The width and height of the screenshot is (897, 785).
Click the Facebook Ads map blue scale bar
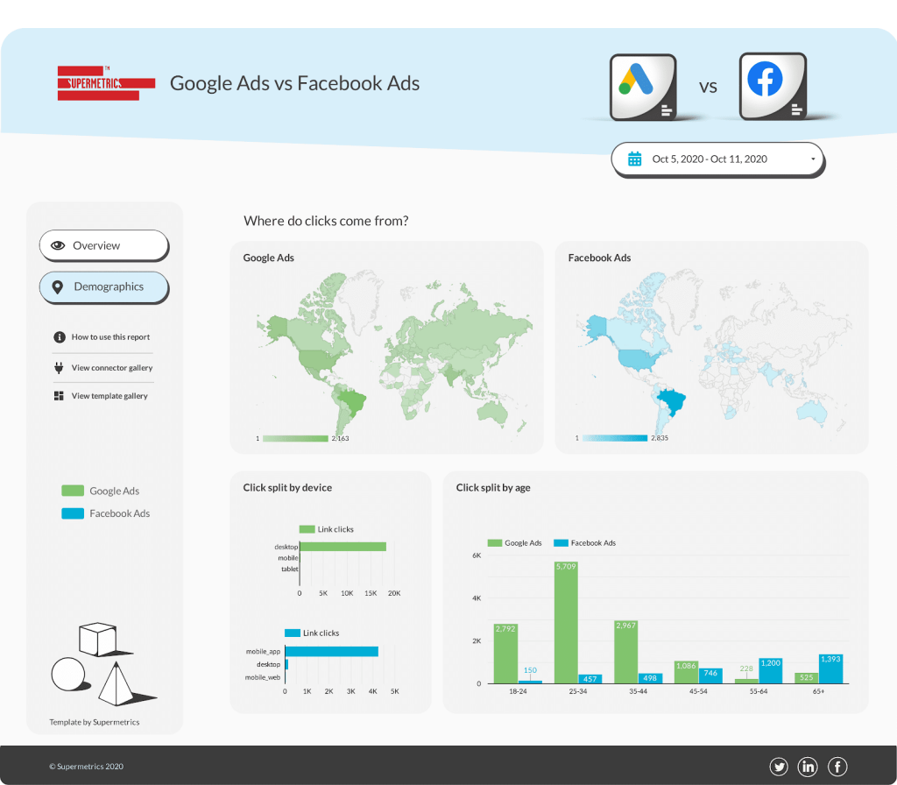click(614, 438)
